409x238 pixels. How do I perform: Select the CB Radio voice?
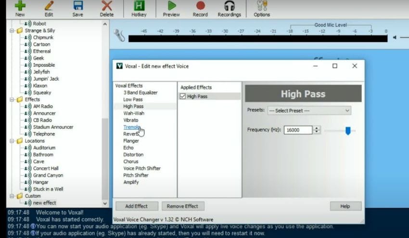42,120
